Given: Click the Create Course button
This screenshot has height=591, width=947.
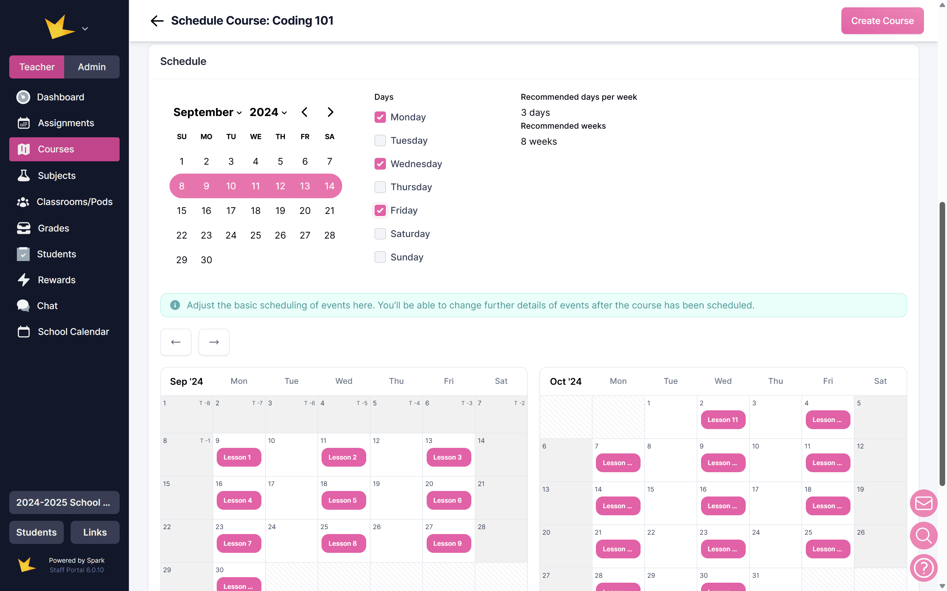Looking at the screenshot, I should click(x=882, y=21).
